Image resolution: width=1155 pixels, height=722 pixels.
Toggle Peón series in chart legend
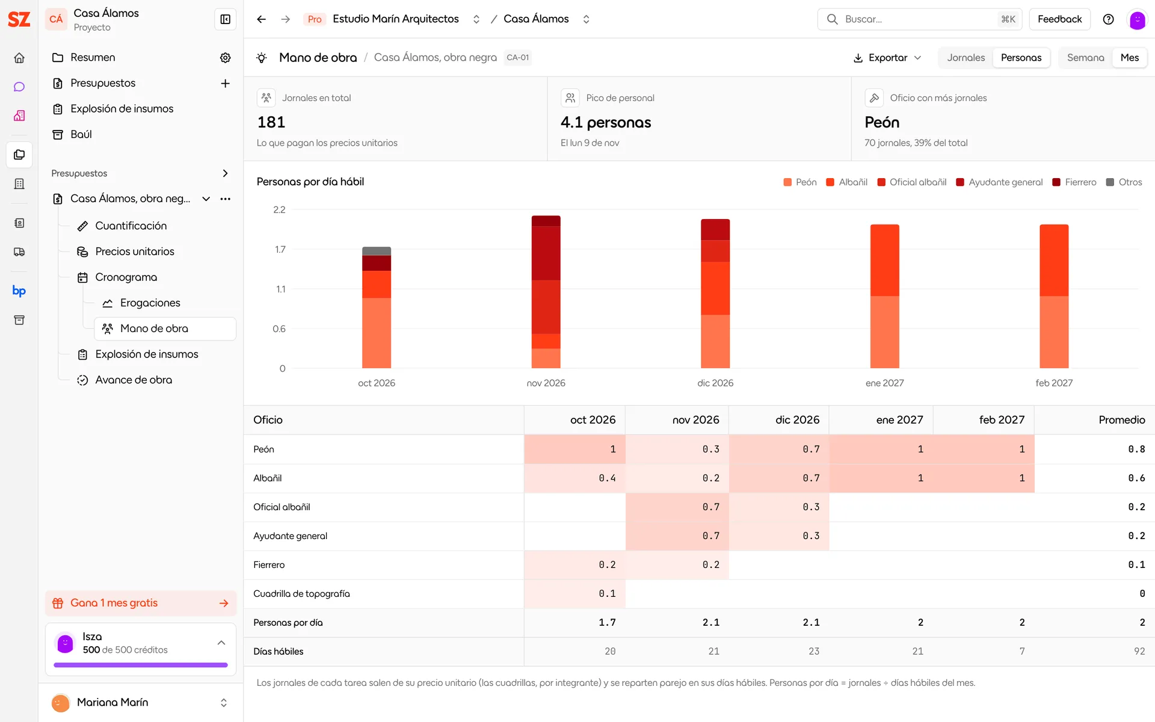click(800, 182)
